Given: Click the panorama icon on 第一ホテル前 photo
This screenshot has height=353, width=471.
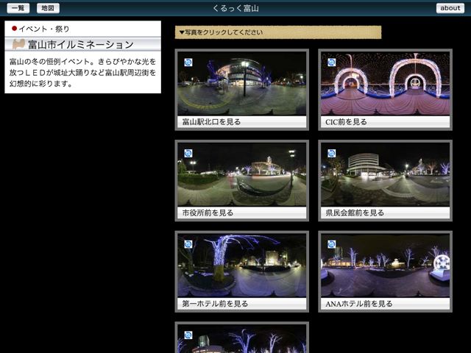Looking at the screenshot, I should point(188,244).
